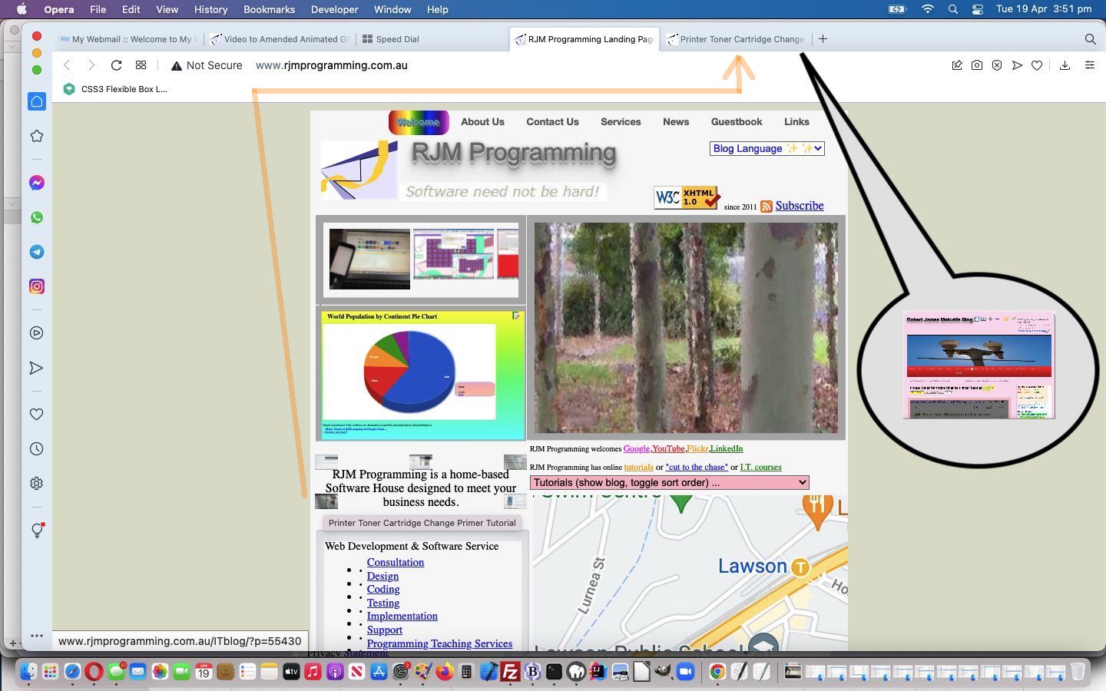Screen dimensions: 1106x691
Task: Go back to previous page
Action: pos(67,65)
